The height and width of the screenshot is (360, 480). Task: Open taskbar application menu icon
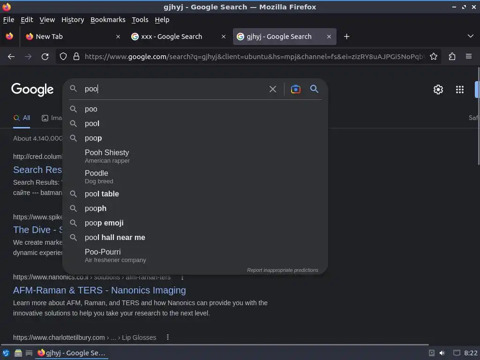[x=6, y=353]
